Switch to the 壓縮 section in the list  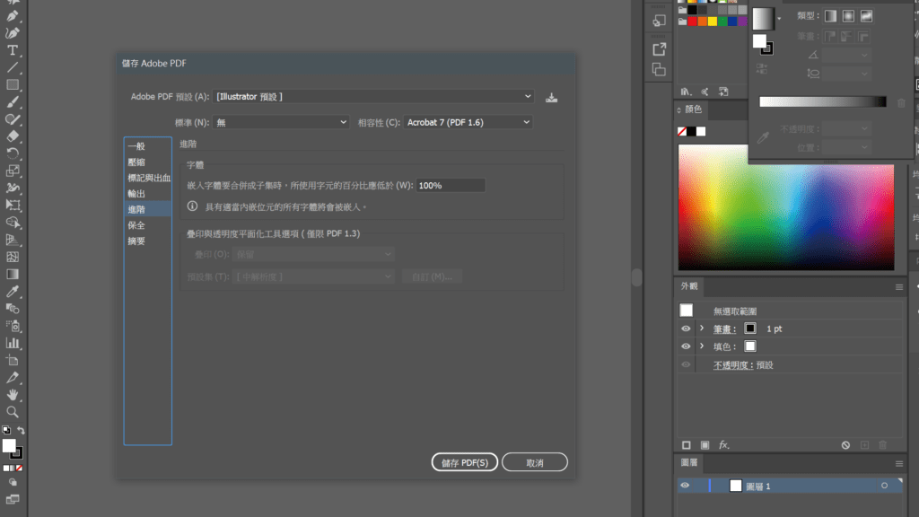point(136,162)
